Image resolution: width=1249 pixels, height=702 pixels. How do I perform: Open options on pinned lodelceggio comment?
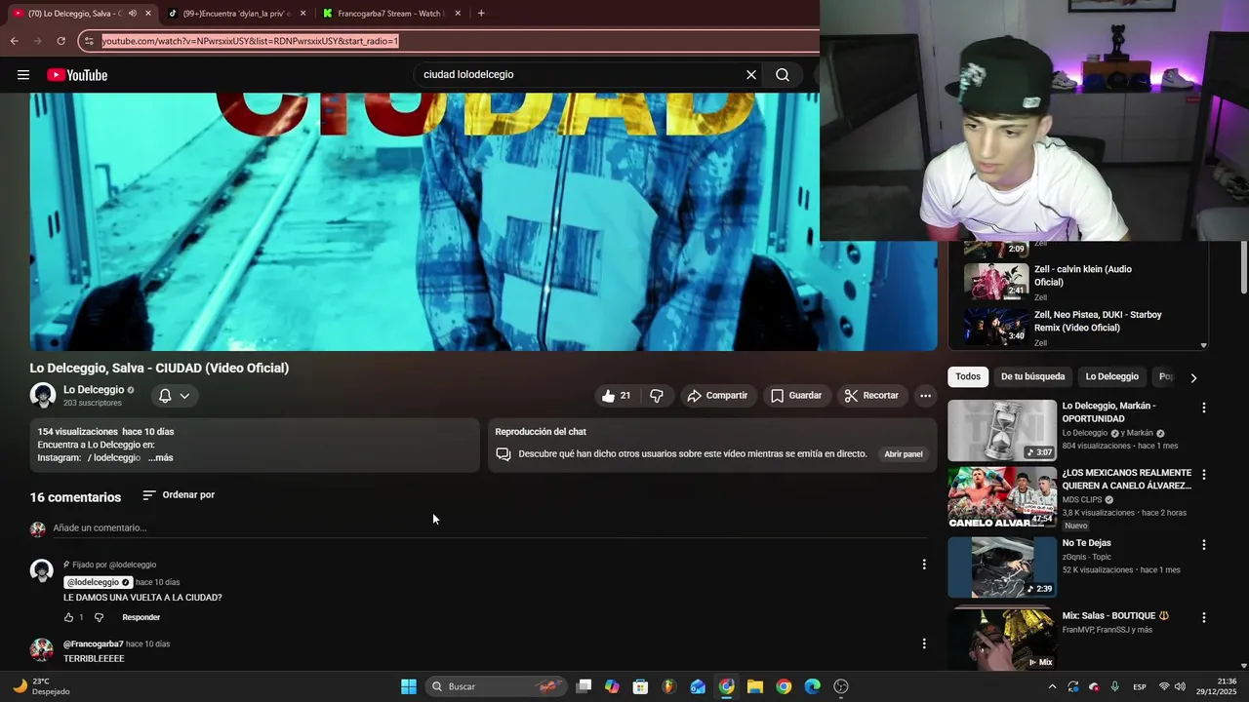point(924,565)
